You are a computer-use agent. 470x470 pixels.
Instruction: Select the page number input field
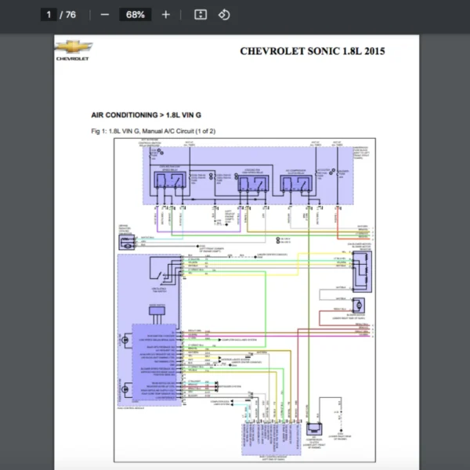[49, 15]
